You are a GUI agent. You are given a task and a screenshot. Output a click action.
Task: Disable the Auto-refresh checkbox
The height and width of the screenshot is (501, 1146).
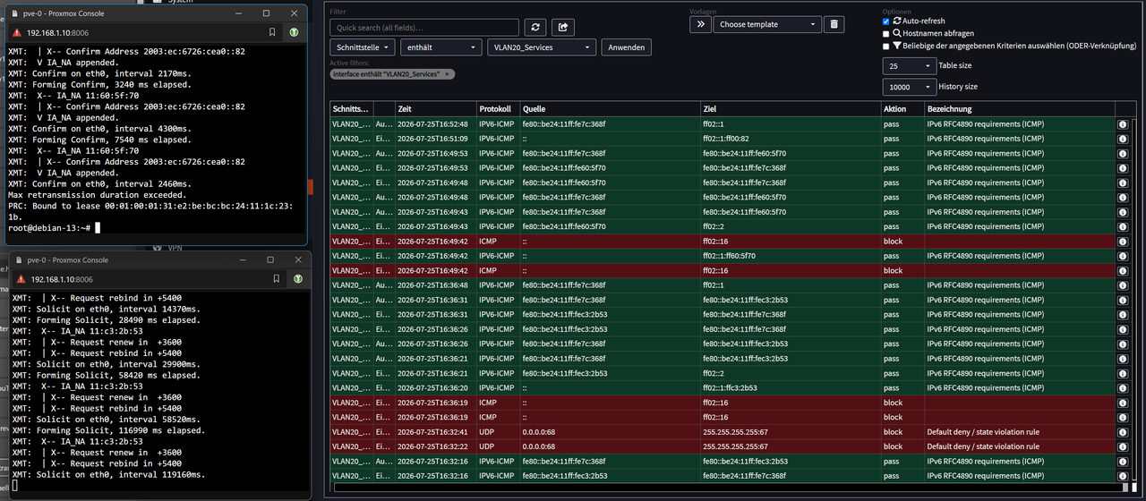(886, 21)
